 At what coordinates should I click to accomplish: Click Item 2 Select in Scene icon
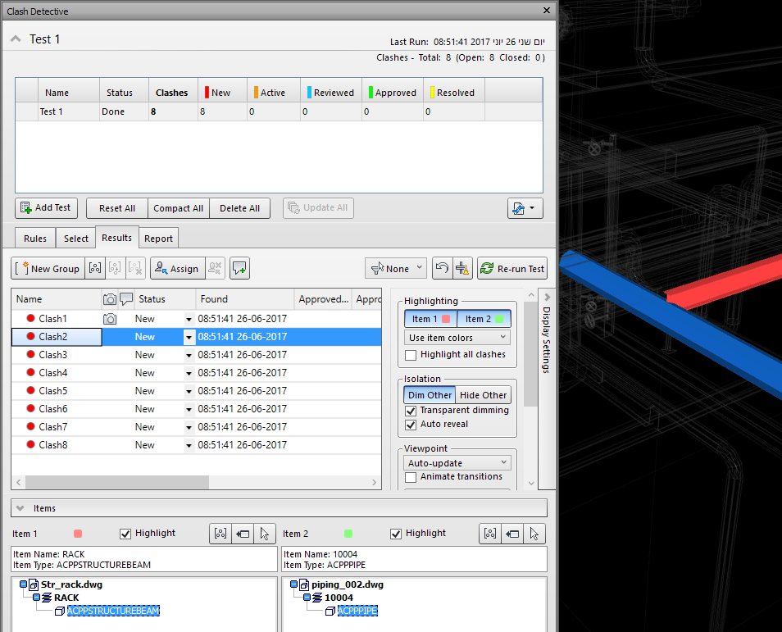(534, 534)
